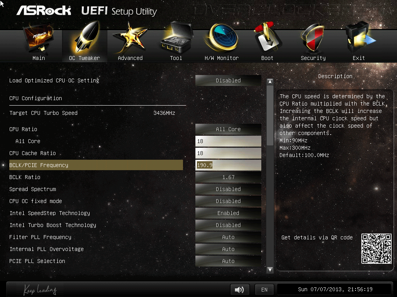This screenshot has height=297, width=397.
Task: Click the Description panel heading
Action: tap(335, 76)
